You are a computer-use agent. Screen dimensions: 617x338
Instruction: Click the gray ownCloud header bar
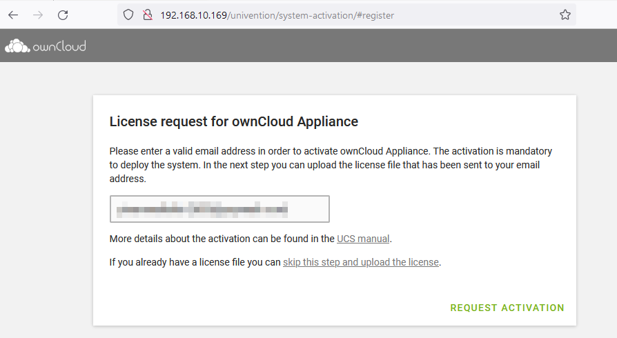[x=345, y=46]
